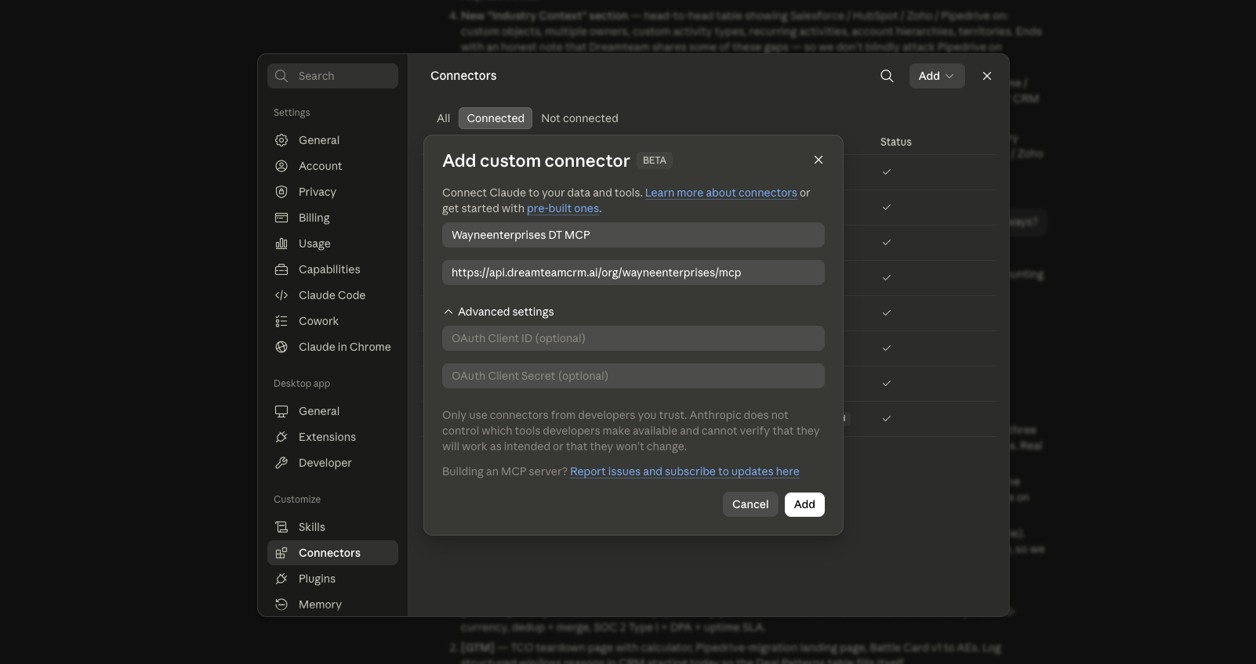
Task: Focus the OAuth Client ID field
Action: click(633, 338)
